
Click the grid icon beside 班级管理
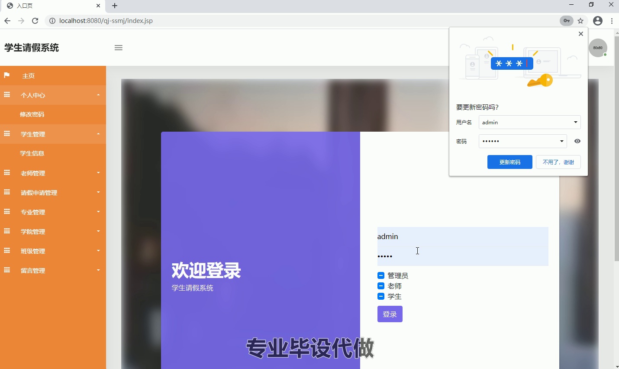[x=7, y=251]
